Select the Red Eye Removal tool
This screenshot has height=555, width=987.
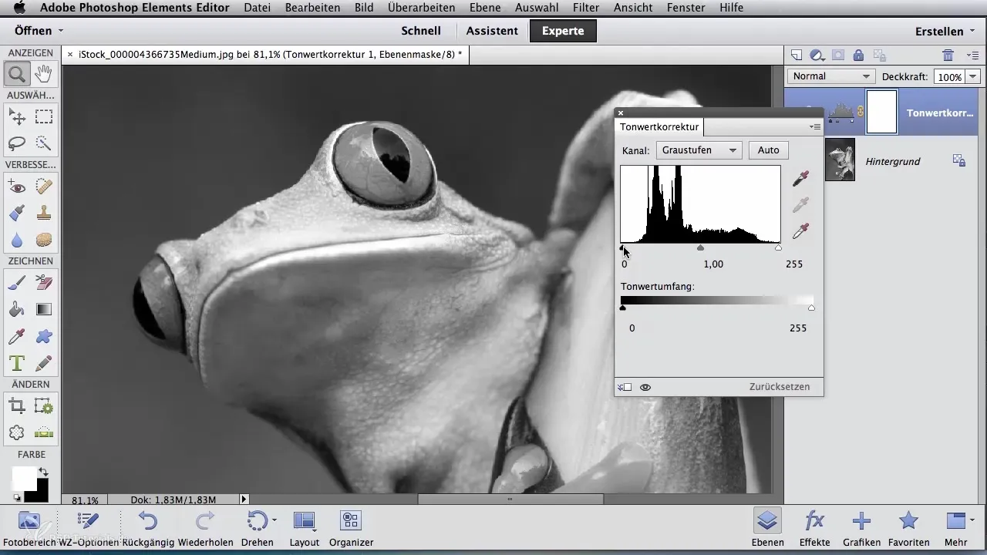click(x=16, y=186)
